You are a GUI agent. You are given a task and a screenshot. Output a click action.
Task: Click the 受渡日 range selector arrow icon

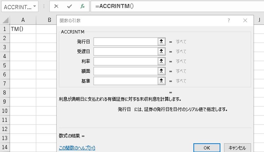tap(161, 51)
